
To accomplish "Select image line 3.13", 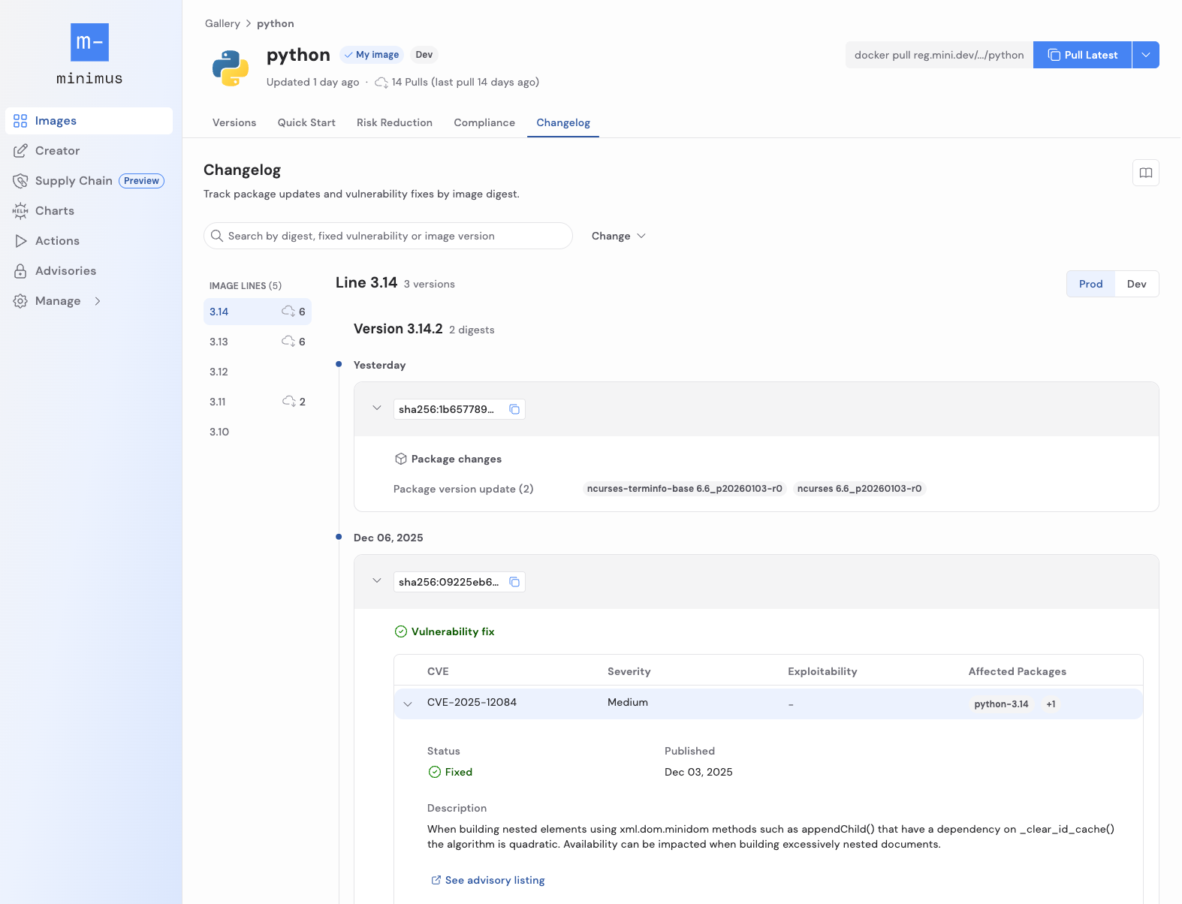I will [258, 342].
